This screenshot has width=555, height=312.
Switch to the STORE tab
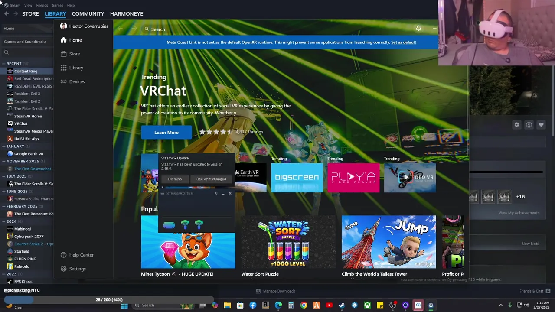coord(30,14)
